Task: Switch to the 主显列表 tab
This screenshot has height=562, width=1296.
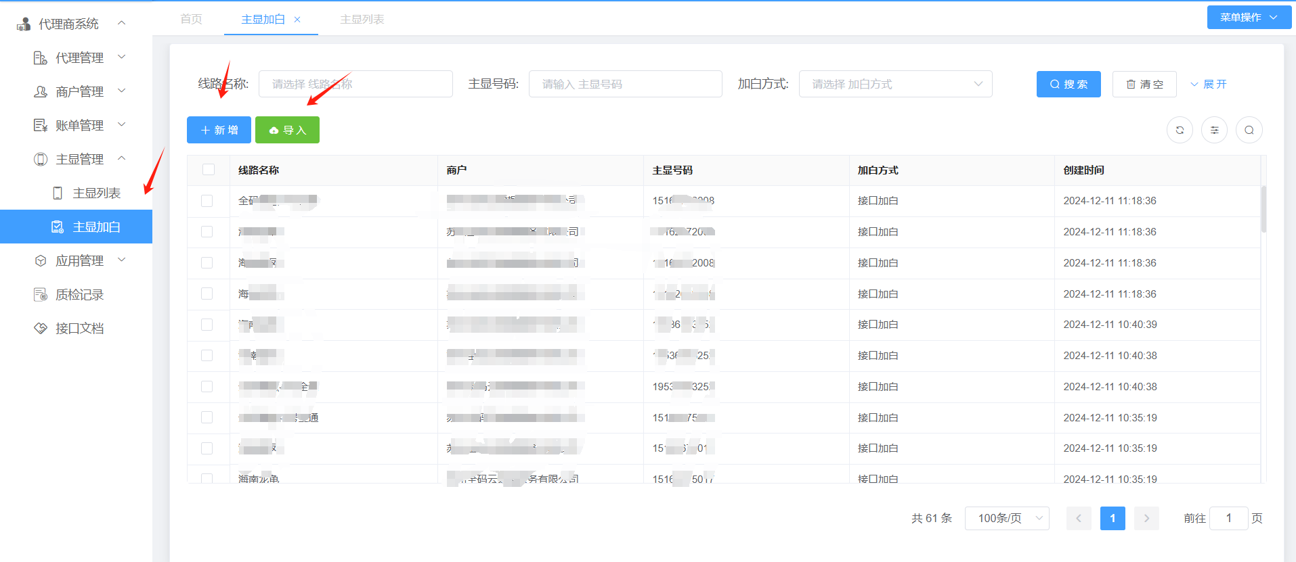Action: tap(362, 20)
